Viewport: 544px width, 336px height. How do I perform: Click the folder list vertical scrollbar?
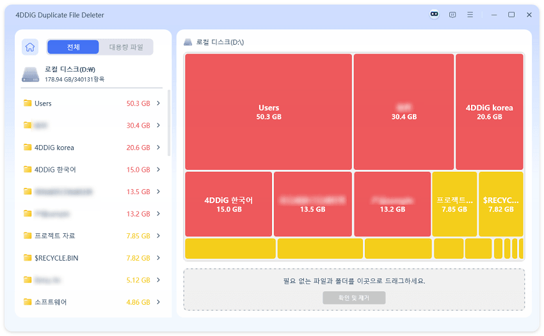(169, 123)
